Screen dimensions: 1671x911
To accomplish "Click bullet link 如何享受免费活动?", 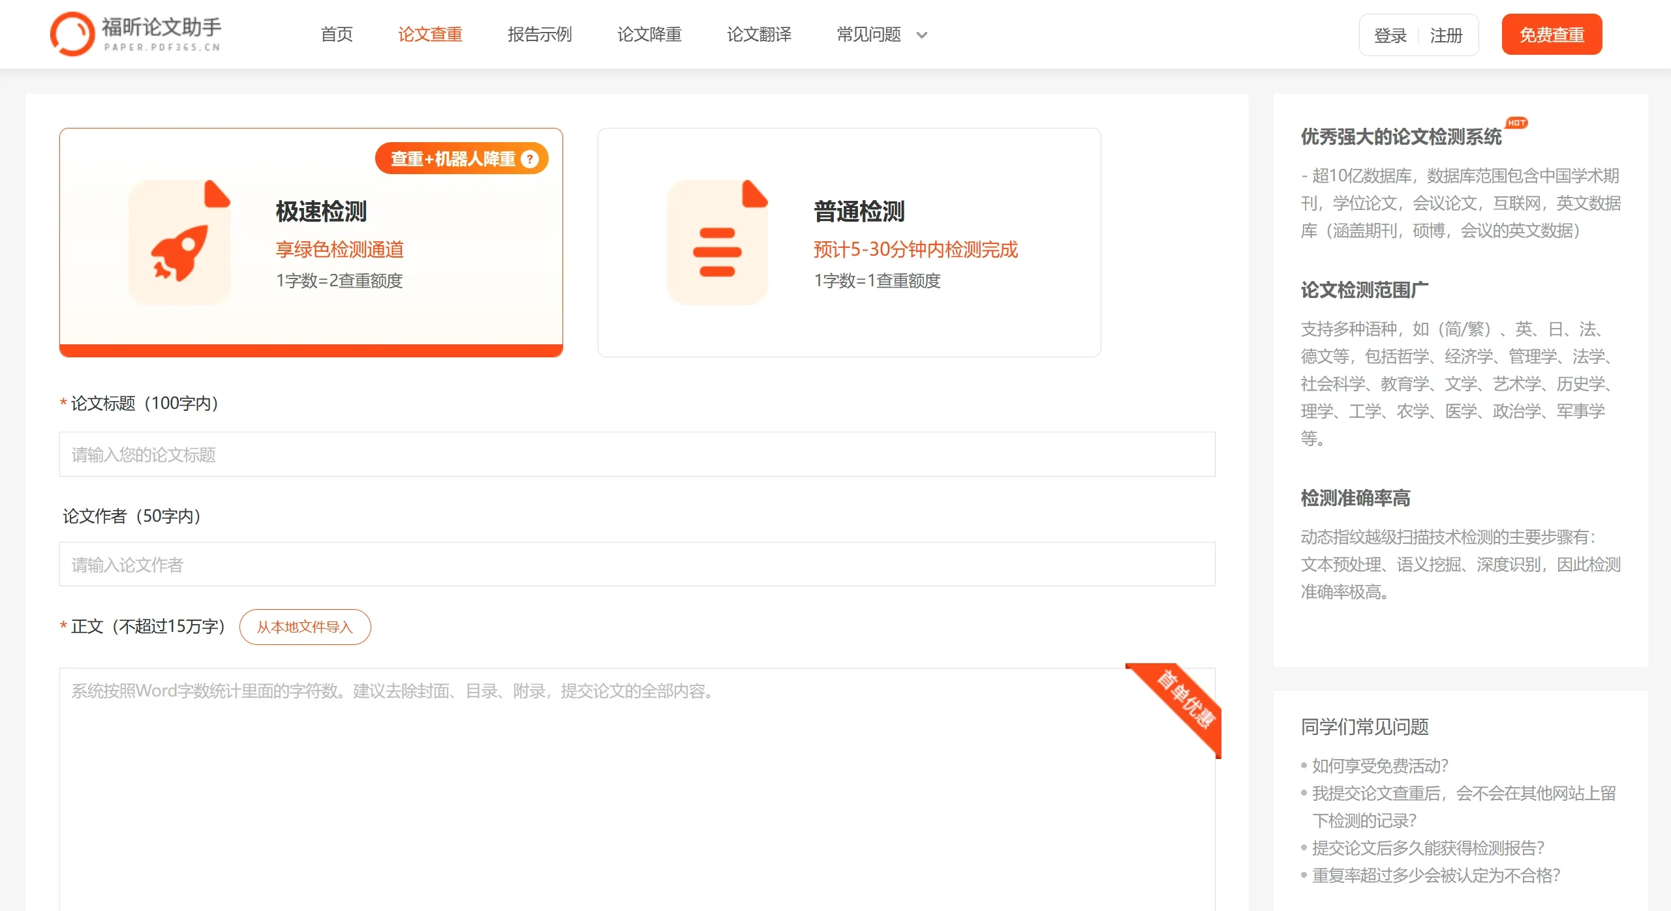I will pos(1377,766).
